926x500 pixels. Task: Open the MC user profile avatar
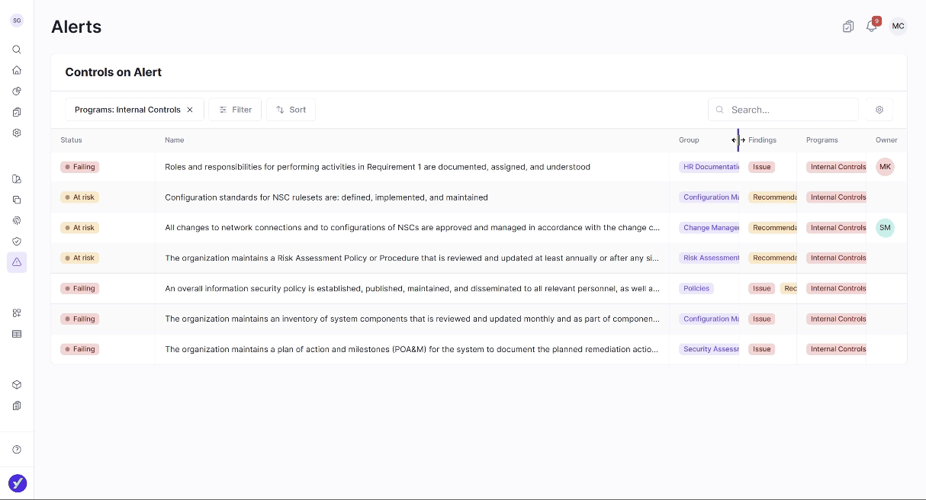(899, 27)
